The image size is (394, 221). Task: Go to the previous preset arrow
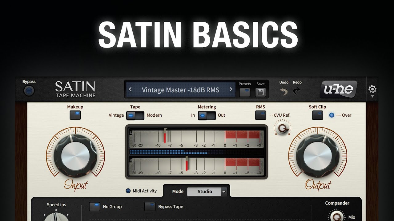click(x=130, y=89)
